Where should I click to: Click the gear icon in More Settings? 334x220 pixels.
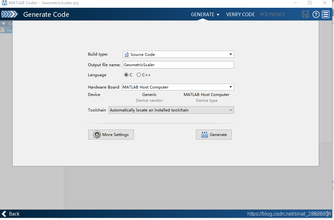pyautogui.click(x=97, y=135)
